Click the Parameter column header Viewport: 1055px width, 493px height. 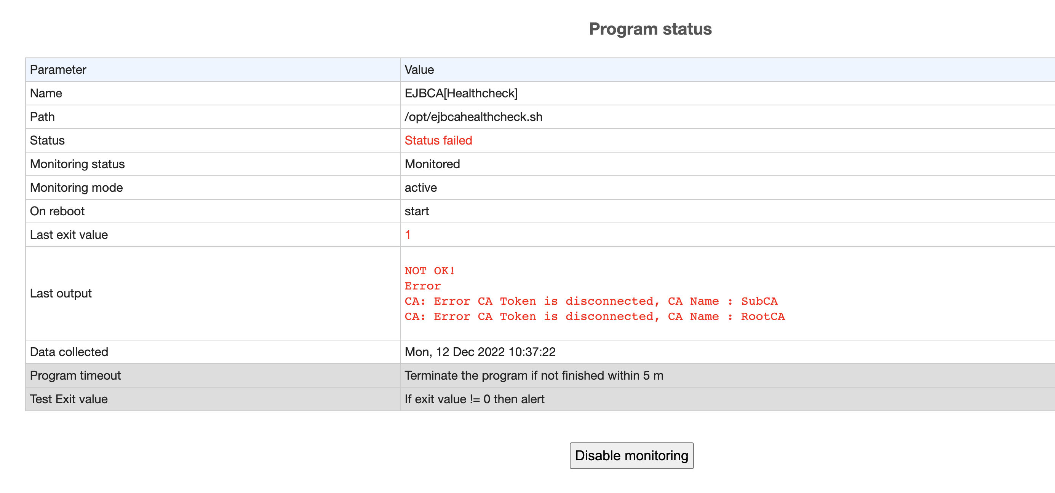58,70
